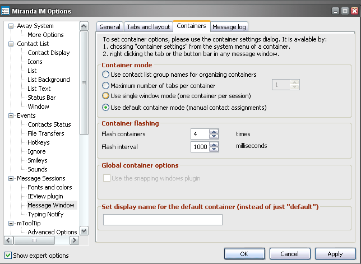The width and height of the screenshot is (361, 264).
Task: Open the Tabs and layout tab
Action: 149,27
